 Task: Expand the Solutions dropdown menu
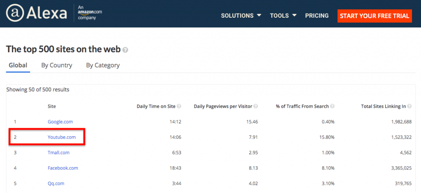(x=241, y=16)
